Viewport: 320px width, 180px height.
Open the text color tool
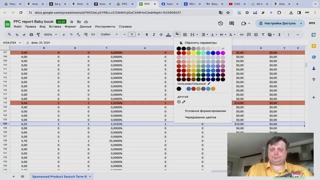tap(168, 34)
